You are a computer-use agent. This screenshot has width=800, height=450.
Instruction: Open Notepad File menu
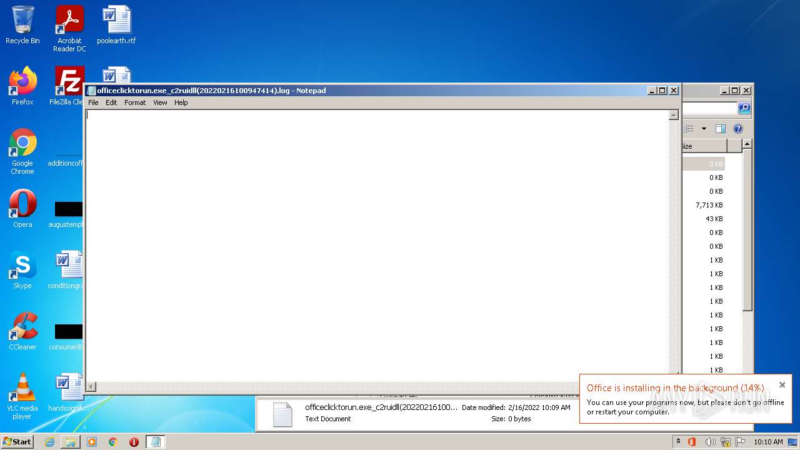click(x=93, y=102)
